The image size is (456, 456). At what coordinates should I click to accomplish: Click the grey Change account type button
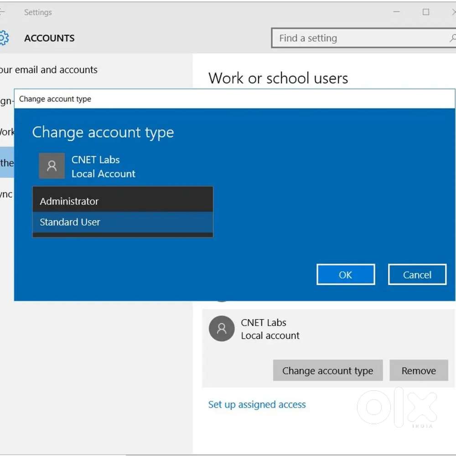327,371
